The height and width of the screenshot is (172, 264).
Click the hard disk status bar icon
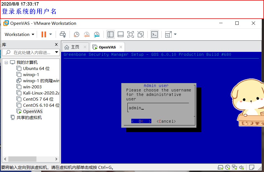pyautogui.click(x=220, y=168)
